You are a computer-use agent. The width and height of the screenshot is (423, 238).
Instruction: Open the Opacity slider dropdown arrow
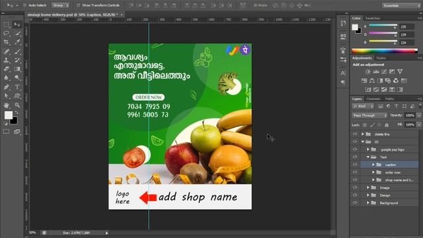[419, 115]
